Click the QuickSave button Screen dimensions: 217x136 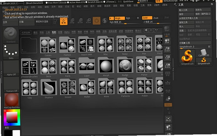128,2
